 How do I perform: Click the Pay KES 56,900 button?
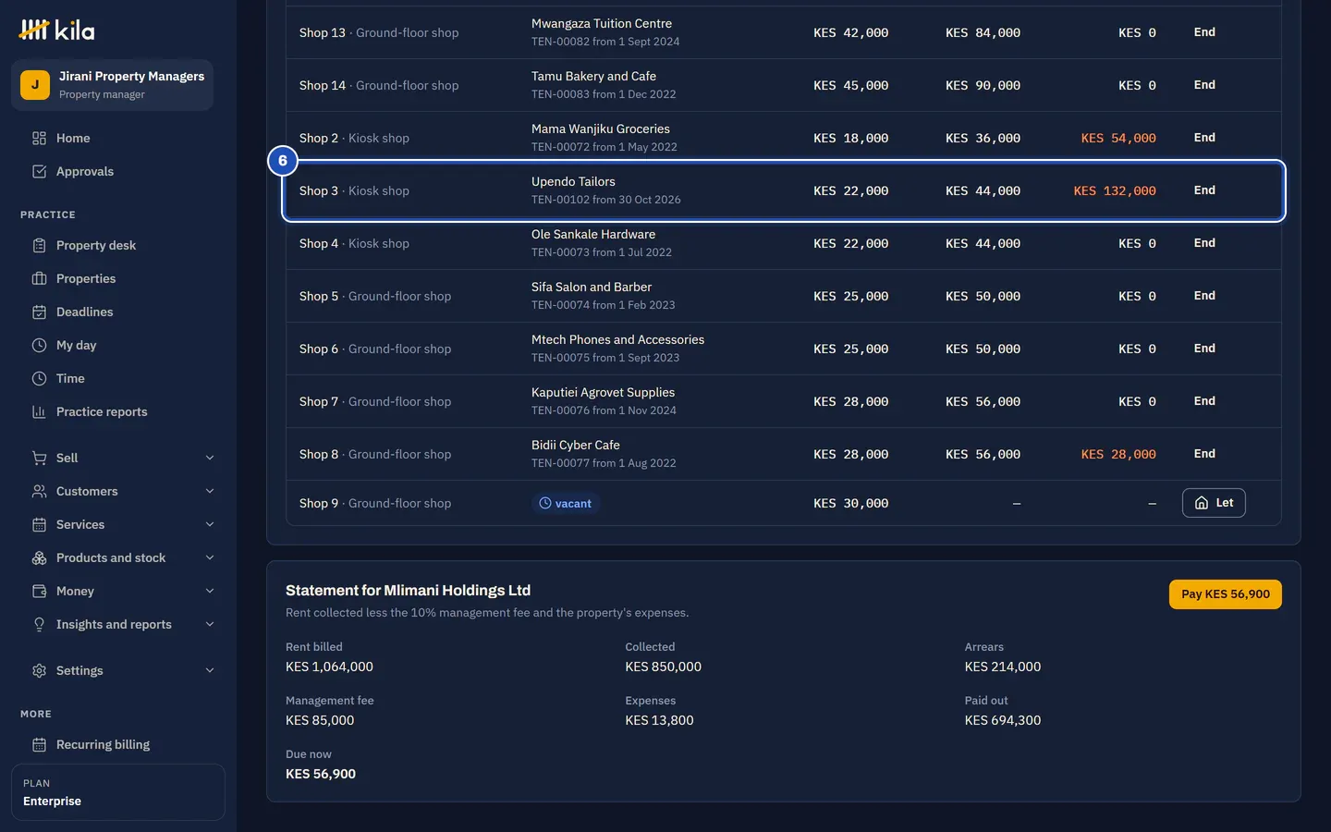pos(1225,594)
